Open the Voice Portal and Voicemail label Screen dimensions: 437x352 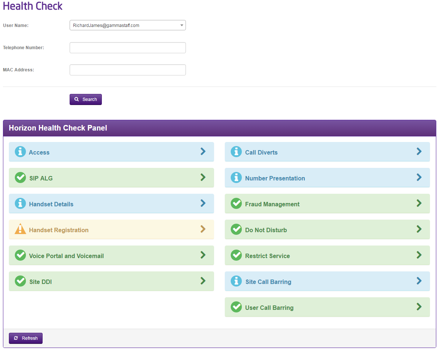66,256
